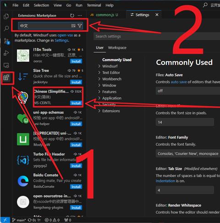Open the Help menu
The image size is (220, 223).
(x=110, y=5)
